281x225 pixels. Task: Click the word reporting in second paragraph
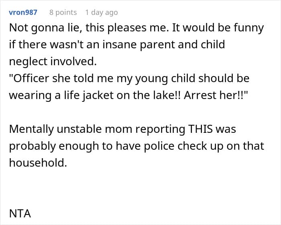point(160,129)
